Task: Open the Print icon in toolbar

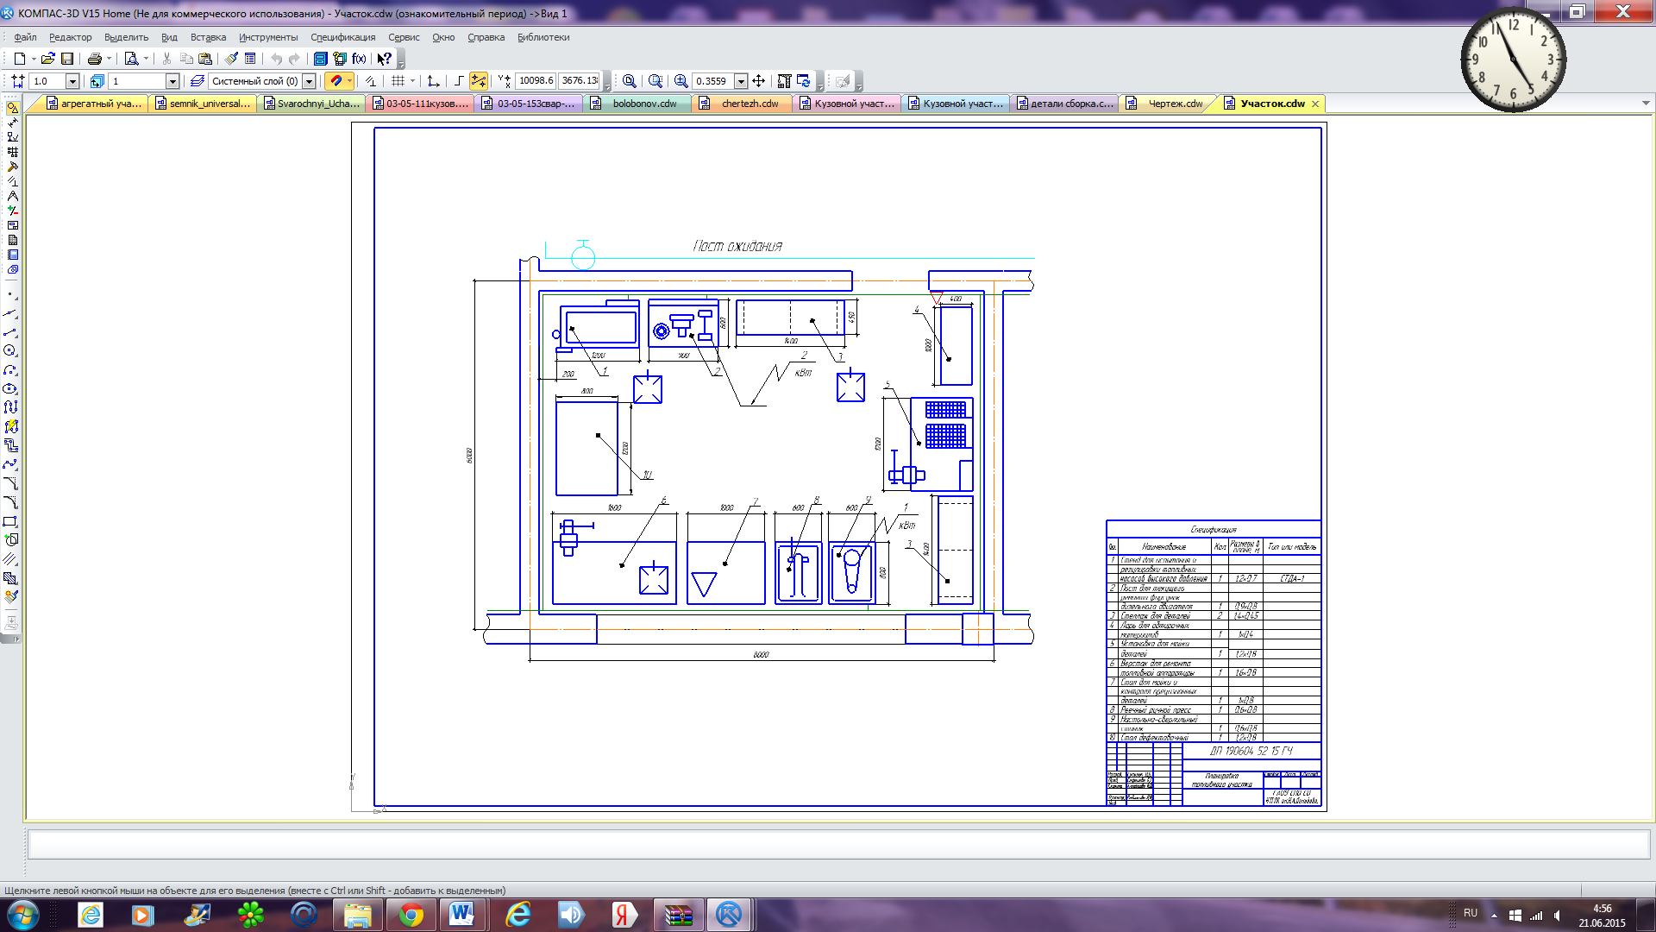Action: tap(95, 59)
